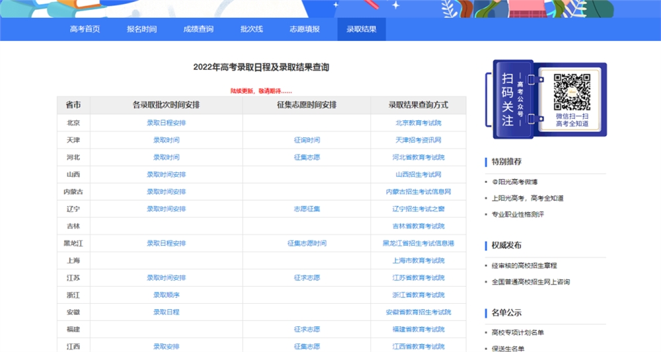Open the 高校专项计划名单 link

518,332
